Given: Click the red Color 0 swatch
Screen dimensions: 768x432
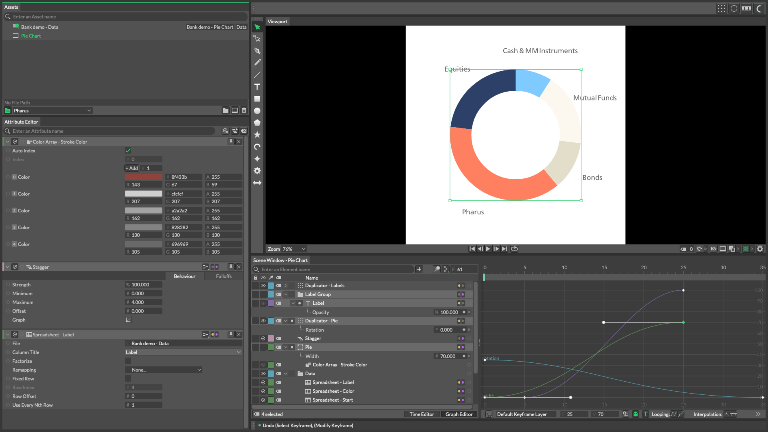Looking at the screenshot, I should 143,177.
